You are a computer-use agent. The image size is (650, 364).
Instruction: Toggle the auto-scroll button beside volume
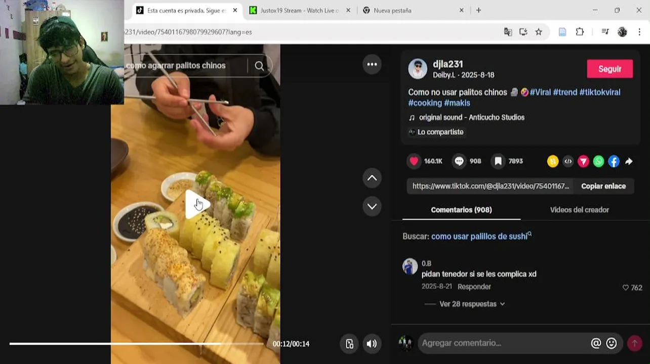pyautogui.click(x=349, y=344)
